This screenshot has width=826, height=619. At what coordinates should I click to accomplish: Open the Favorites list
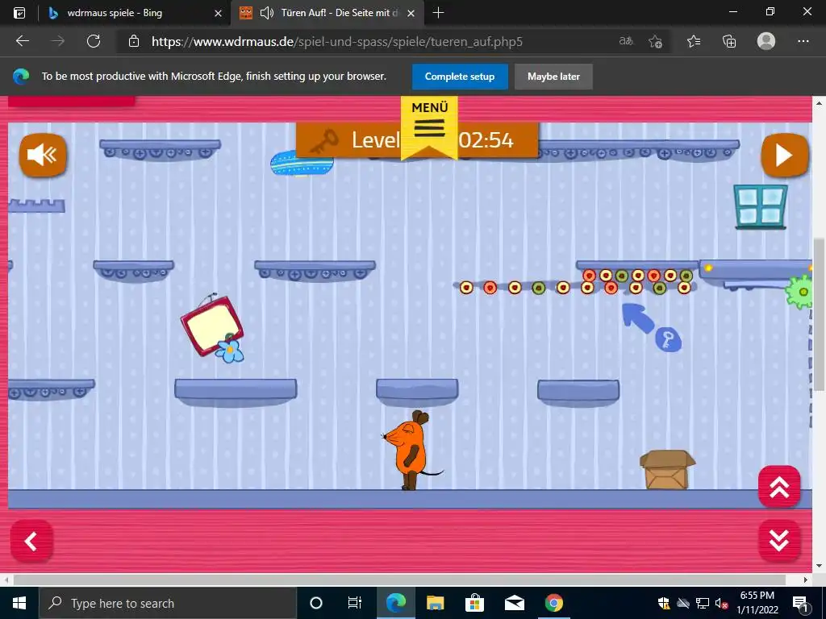pyautogui.click(x=694, y=41)
